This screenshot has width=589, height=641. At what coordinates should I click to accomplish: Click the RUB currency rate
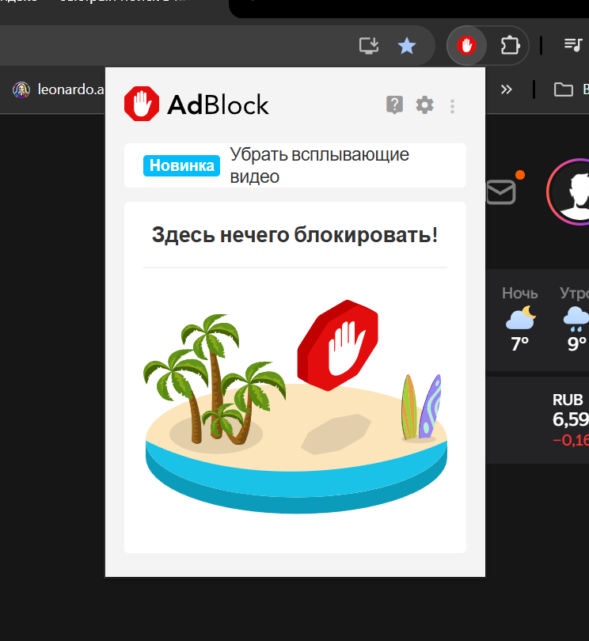coord(571,419)
